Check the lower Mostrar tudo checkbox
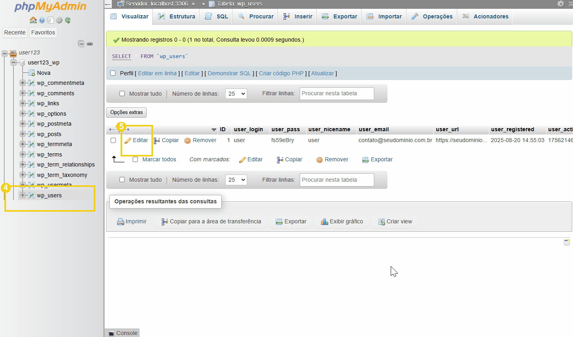 click(x=122, y=180)
